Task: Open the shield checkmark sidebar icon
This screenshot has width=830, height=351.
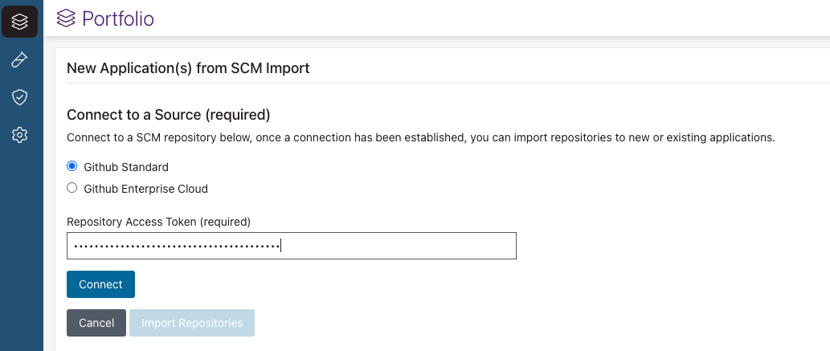Action: point(20,97)
